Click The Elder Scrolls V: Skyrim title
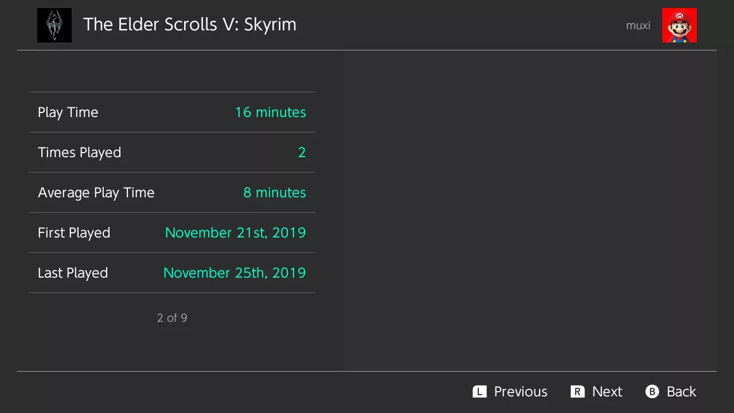734x413 pixels. pos(190,25)
